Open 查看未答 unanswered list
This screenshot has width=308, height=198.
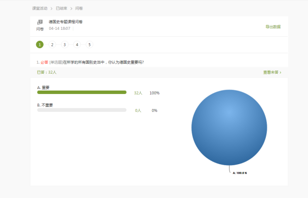(x=272, y=72)
